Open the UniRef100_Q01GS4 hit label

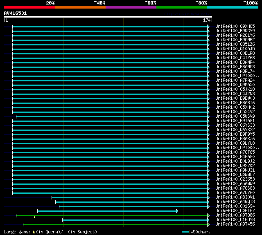point(235,206)
